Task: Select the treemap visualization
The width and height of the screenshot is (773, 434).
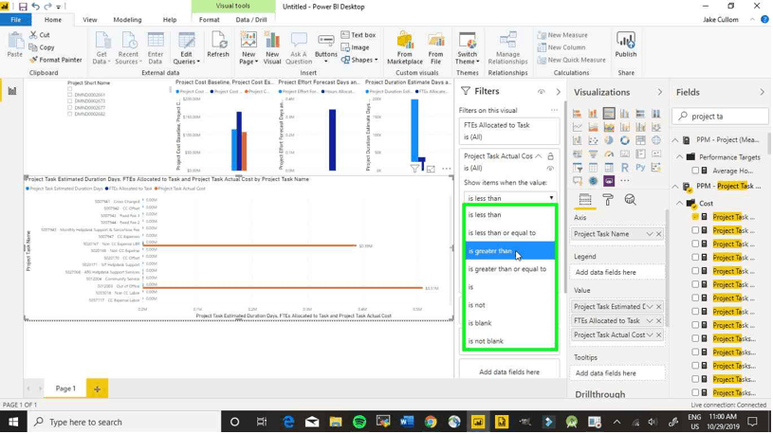Action: coord(640,140)
